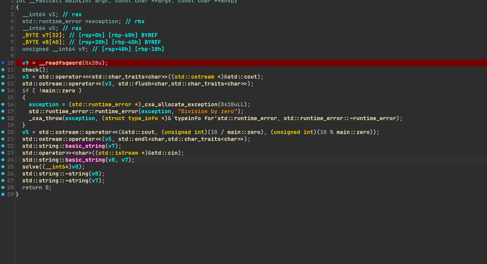The image size is (487, 264).
Task: Click the dot at closing brace line 29
Action: point(3,194)
